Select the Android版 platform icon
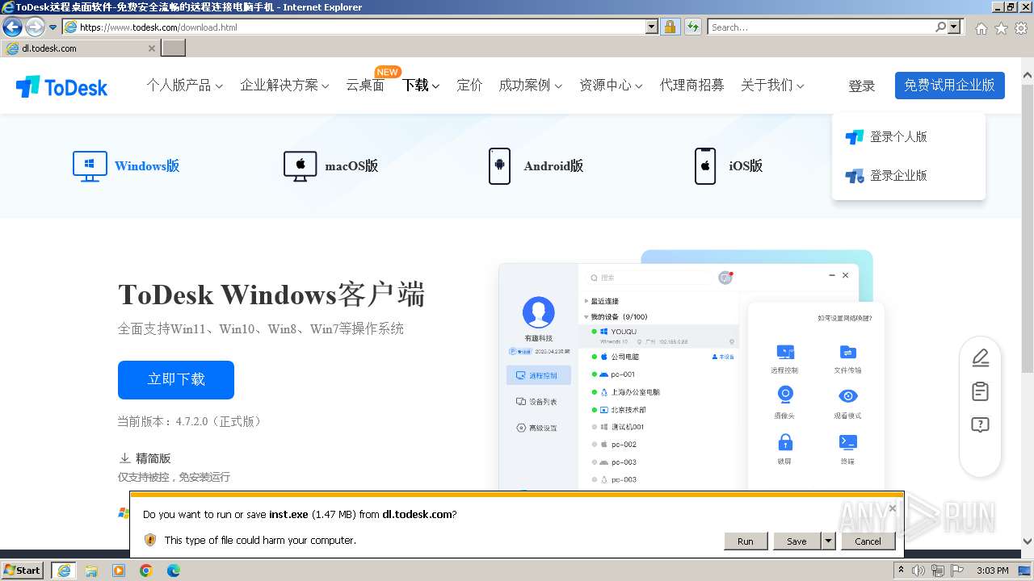Image resolution: width=1034 pixels, height=581 pixels. tap(499, 166)
